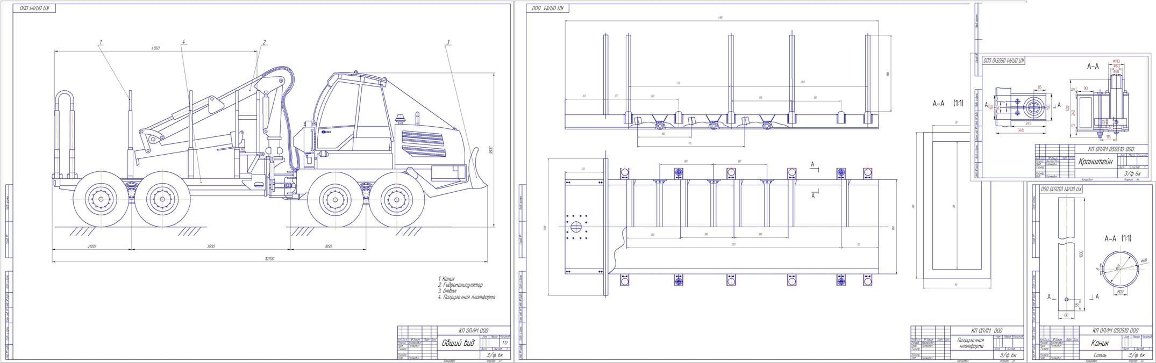Click callout number 4 above the loading platform
The image size is (1156, 363).
183,41
